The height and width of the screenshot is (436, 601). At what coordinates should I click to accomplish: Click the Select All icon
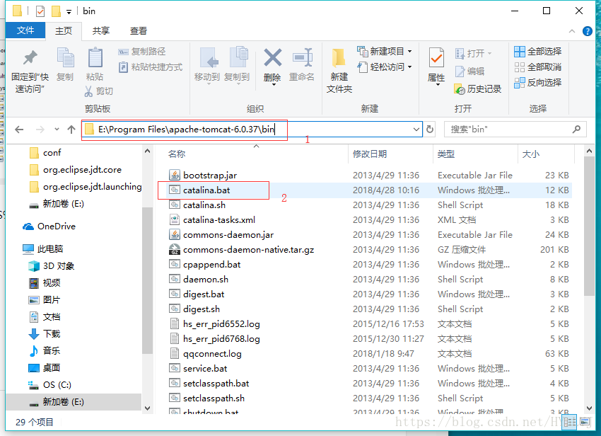[520, 52]
